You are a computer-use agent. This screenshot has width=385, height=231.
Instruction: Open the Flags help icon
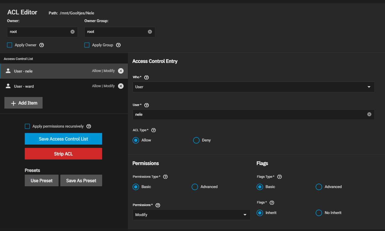coord(272,203)
